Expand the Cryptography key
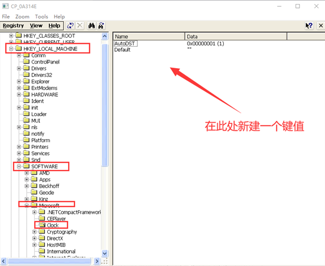The image size is (325, 266). point(35,232)
